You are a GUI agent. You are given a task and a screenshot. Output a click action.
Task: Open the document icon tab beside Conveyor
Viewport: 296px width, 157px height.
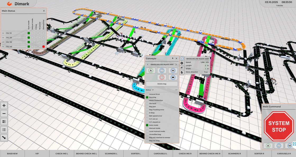click(x=182, y=72)
